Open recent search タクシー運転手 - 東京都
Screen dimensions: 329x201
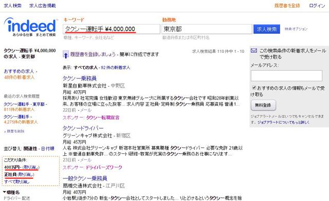(24, 104)
